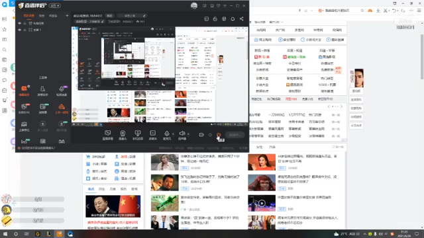Go to previous image with the news carousel's left arrow
The height and width of the screenshot is (238, 424).
point(88,206)
